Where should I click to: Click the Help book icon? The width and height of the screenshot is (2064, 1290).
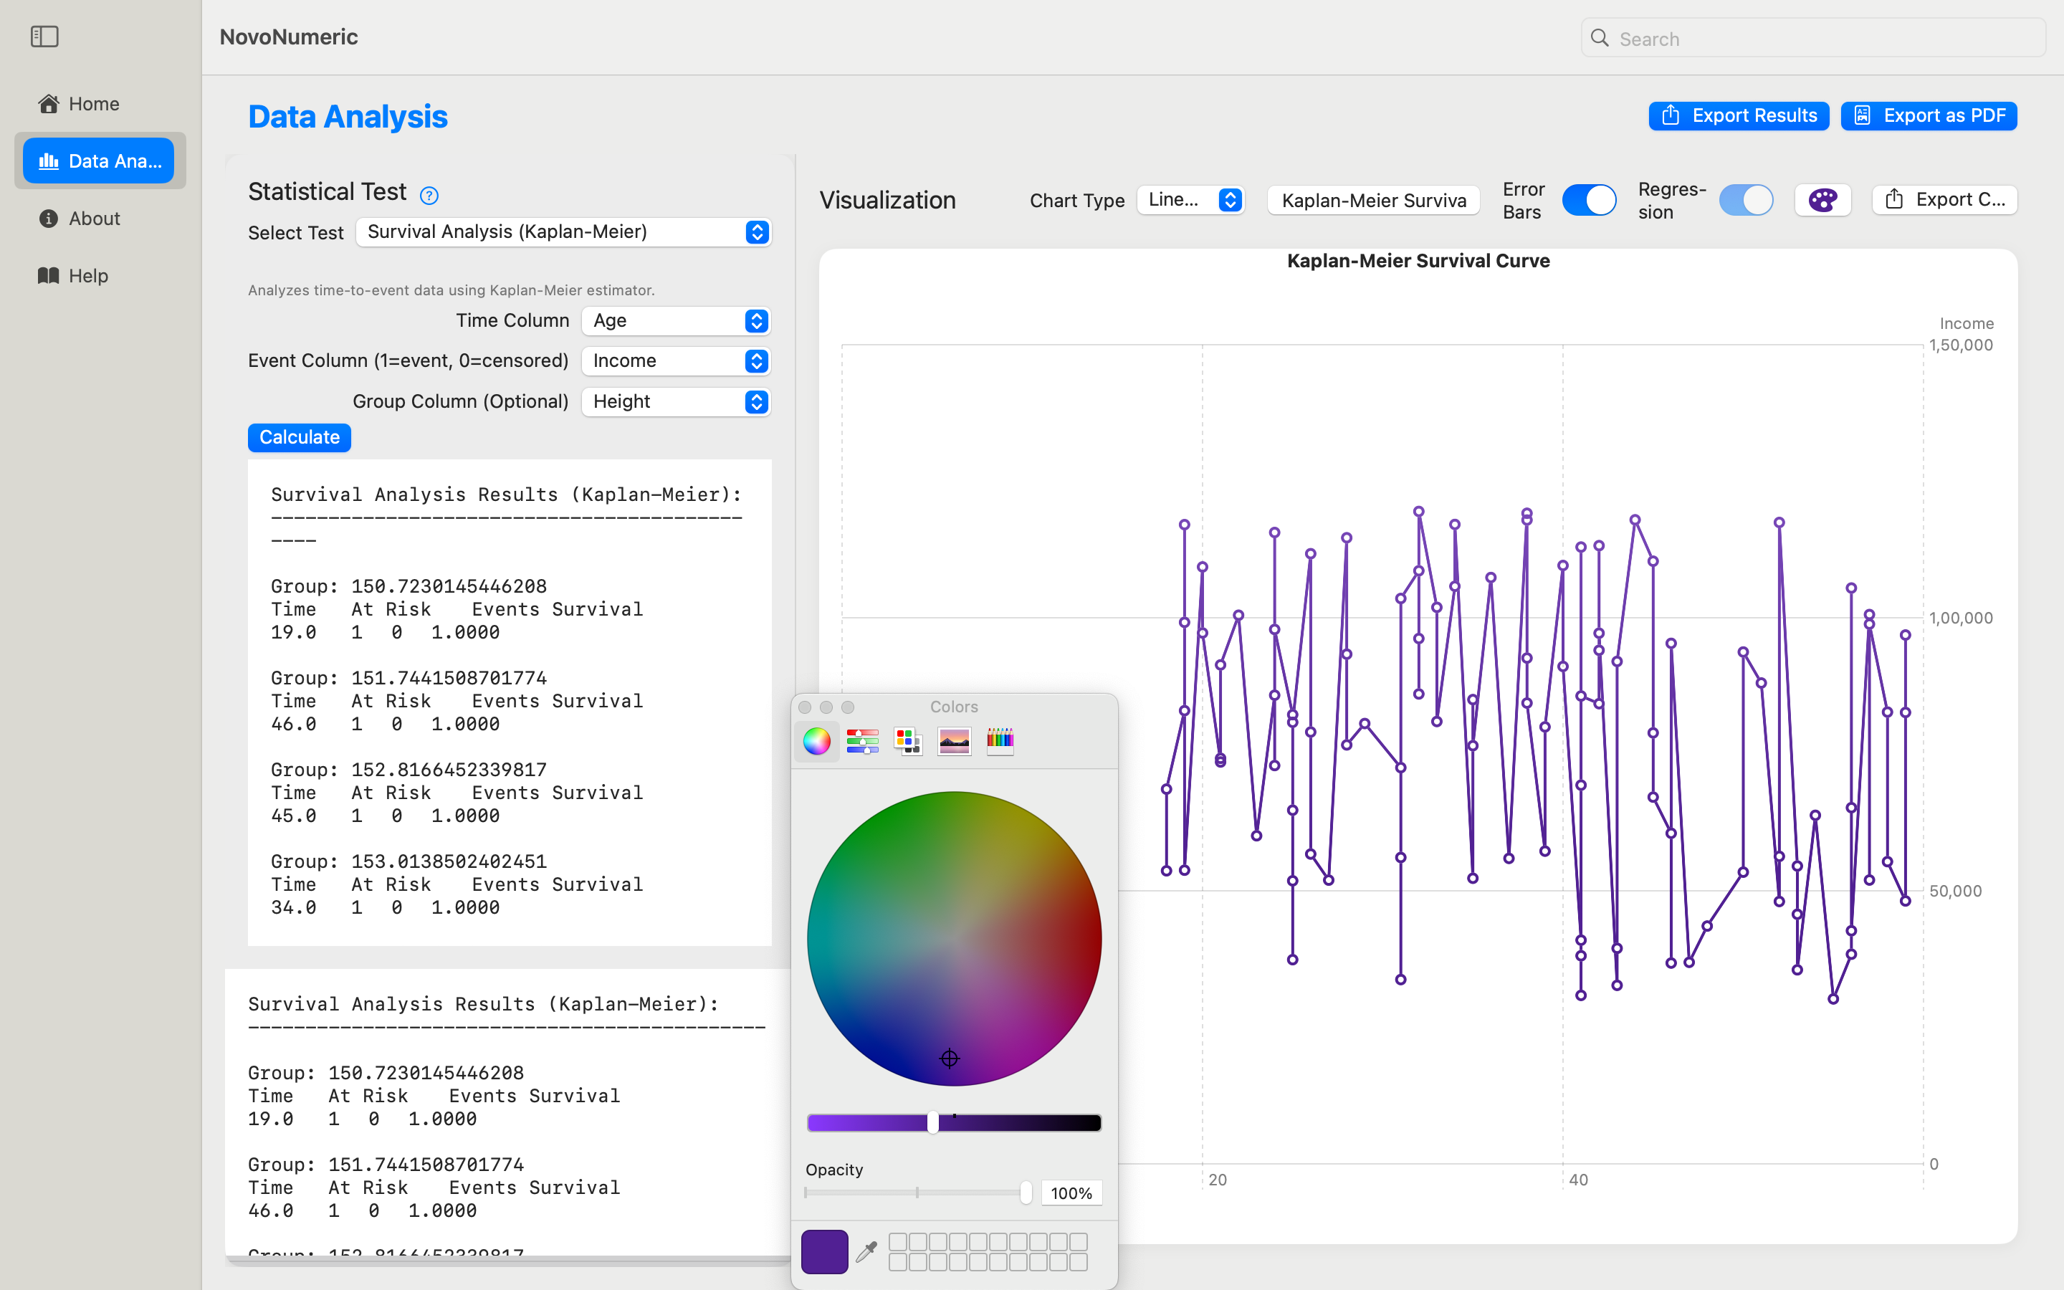point(49,276)
